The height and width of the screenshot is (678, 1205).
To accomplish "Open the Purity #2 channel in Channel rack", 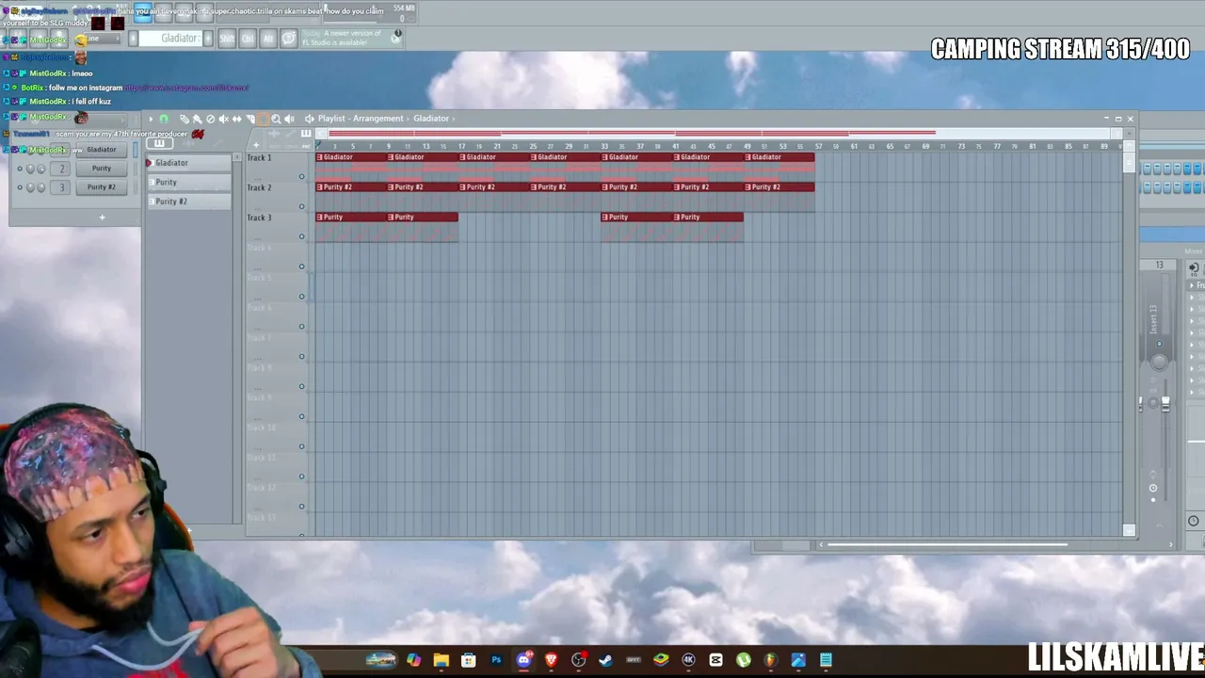I will point(102,187).
